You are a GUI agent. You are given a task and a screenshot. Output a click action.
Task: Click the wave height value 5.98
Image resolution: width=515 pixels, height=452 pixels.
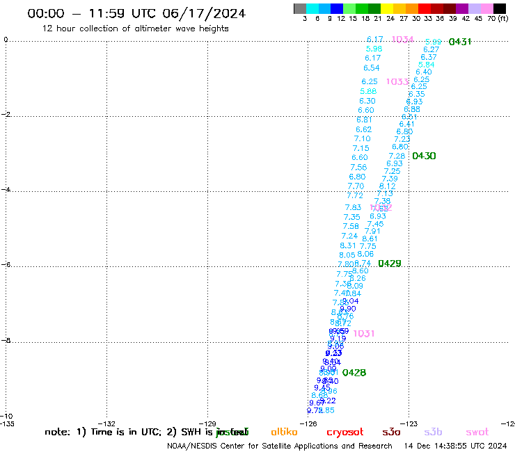point(374,49)
